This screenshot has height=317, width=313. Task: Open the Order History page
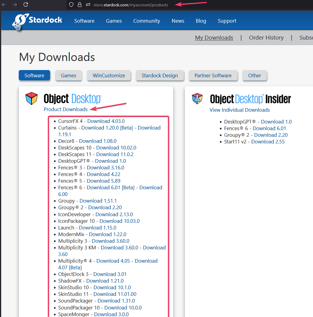pos(266,37)
